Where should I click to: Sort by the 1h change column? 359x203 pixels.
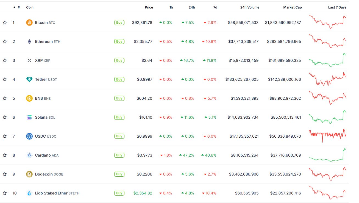[x=171, y=7]
